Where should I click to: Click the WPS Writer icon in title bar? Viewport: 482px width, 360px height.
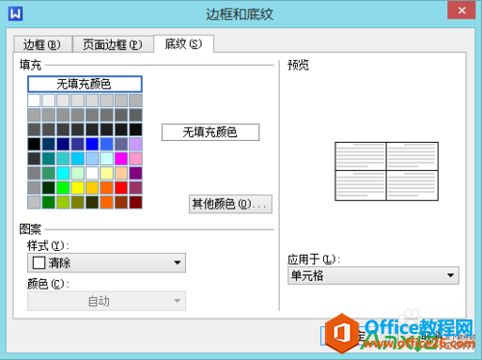coord(15,14)
